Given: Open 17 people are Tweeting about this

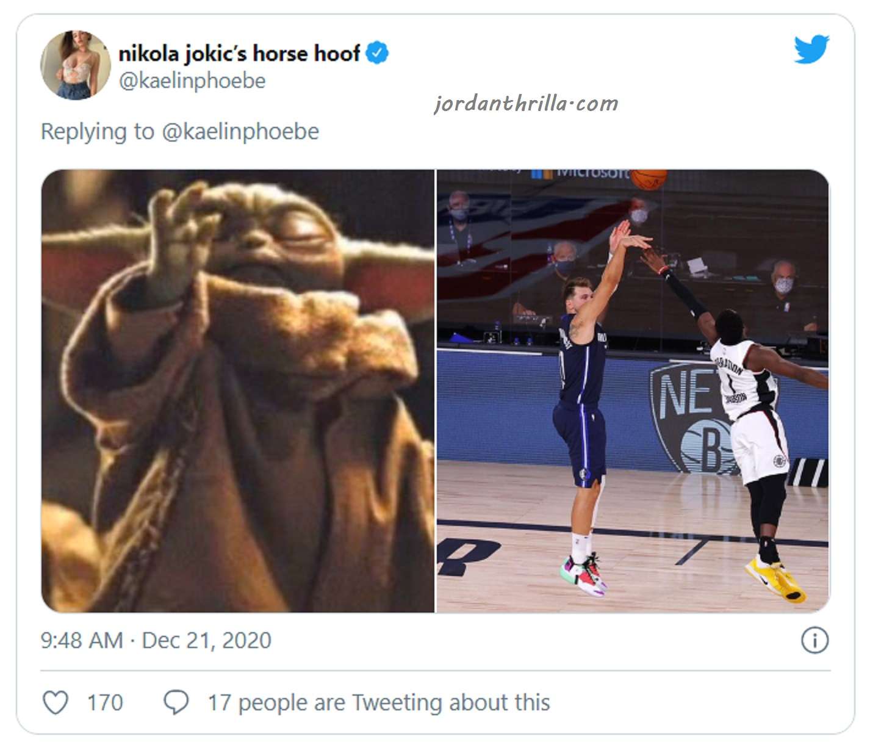Looking at the screenshot, I should click(379, 702).
